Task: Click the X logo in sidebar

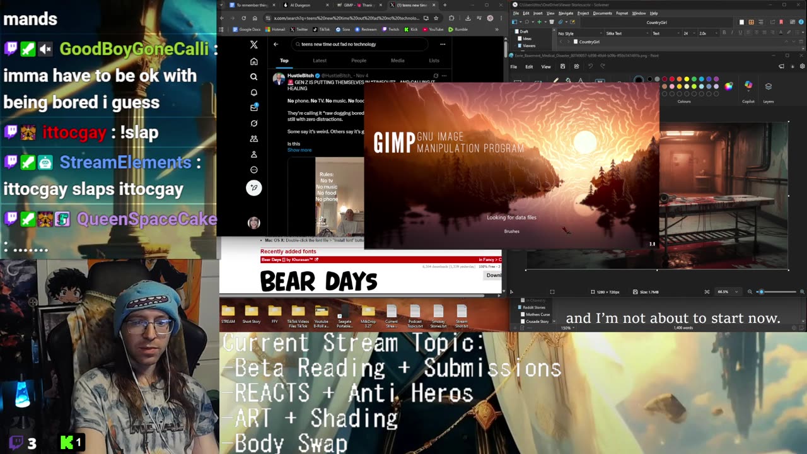Action: (x=253, y=44)
